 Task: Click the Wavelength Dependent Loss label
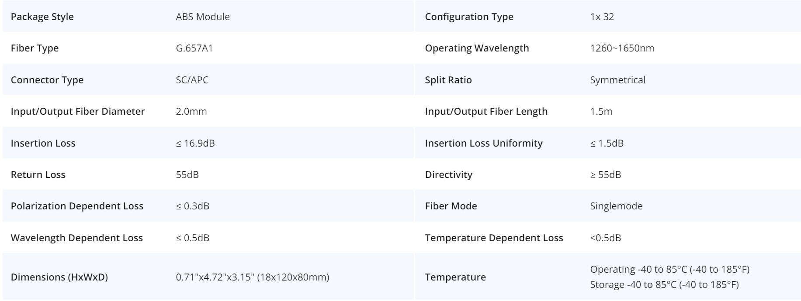coord(77,238)
